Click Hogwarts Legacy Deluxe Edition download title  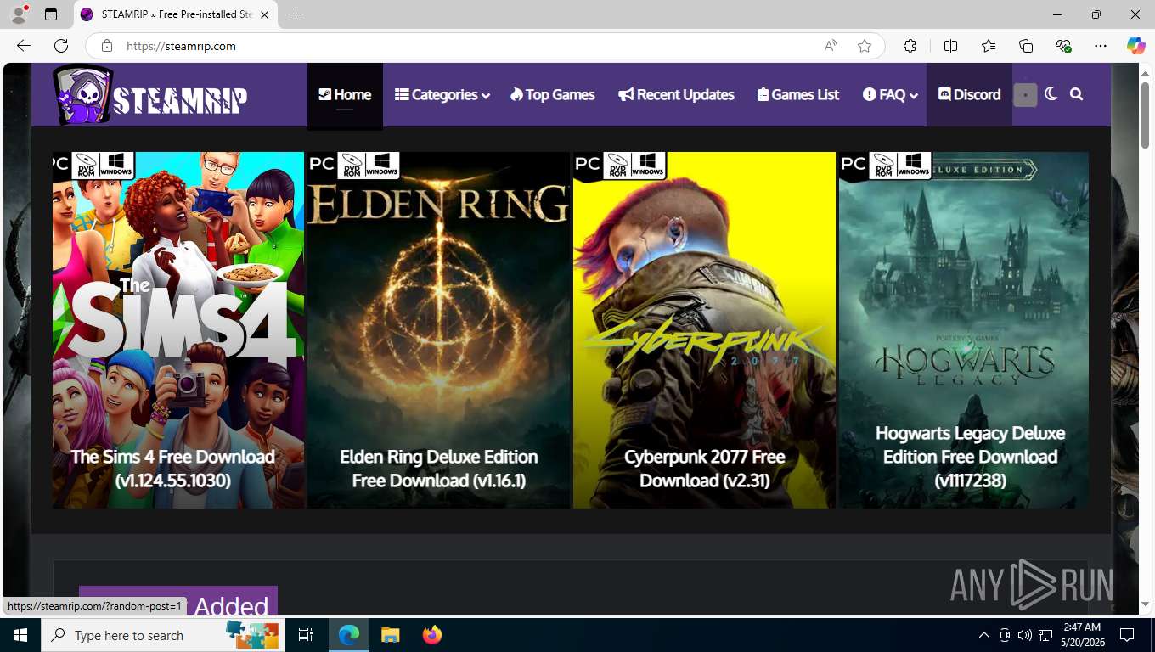(x=970, y=457)
